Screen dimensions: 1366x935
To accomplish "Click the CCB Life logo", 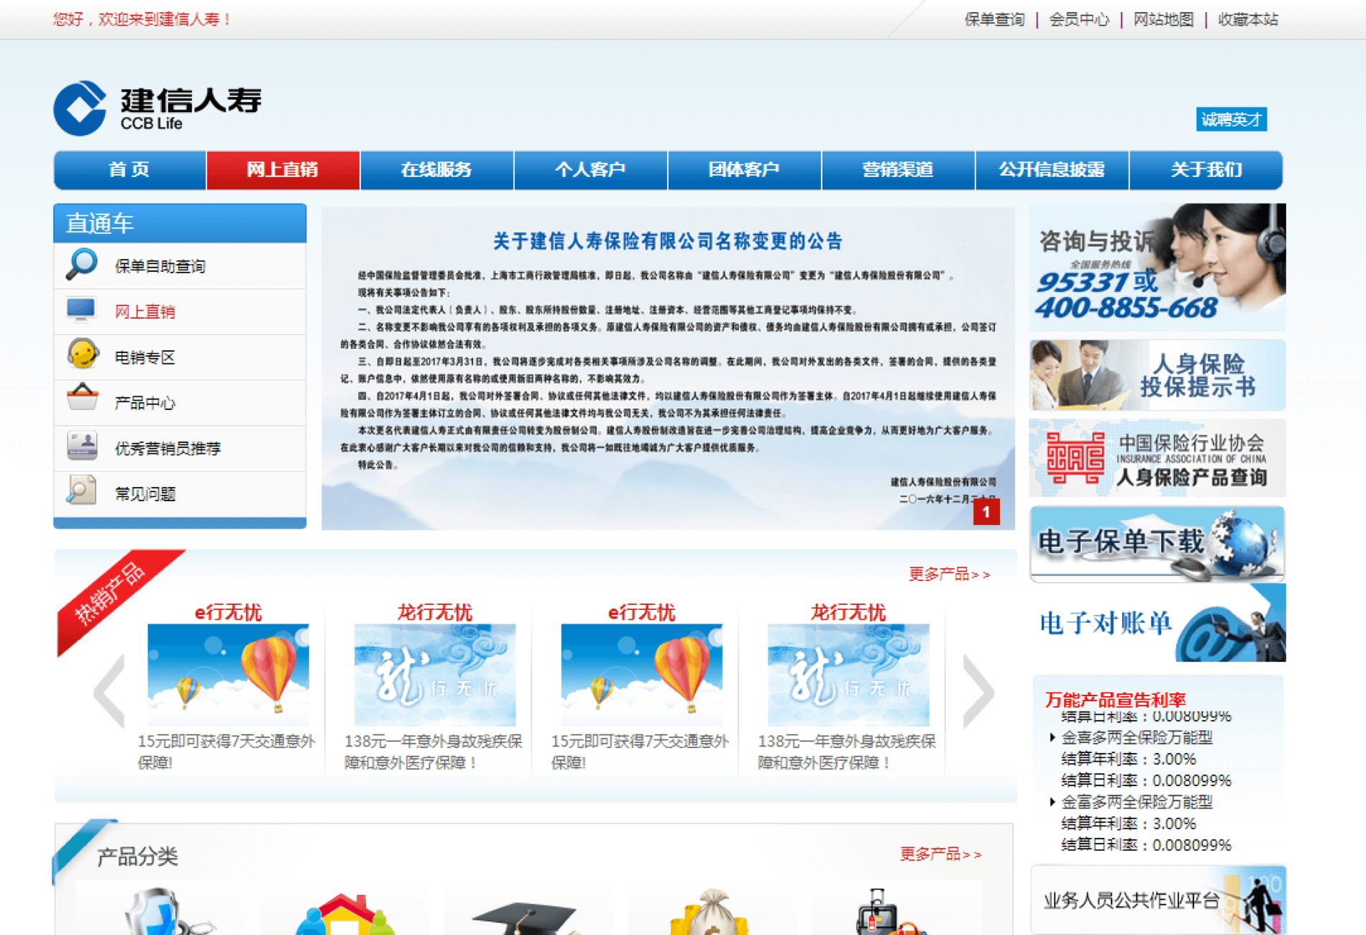I will click(x=157, y=108).
